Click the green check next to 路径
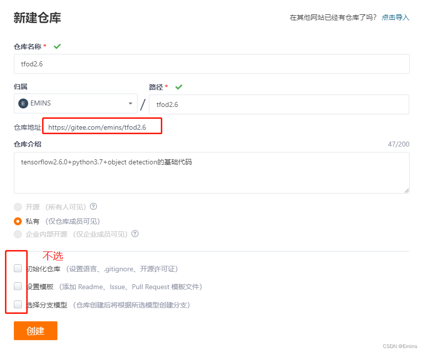The image size is (425, 353). (x=179, y=87)
